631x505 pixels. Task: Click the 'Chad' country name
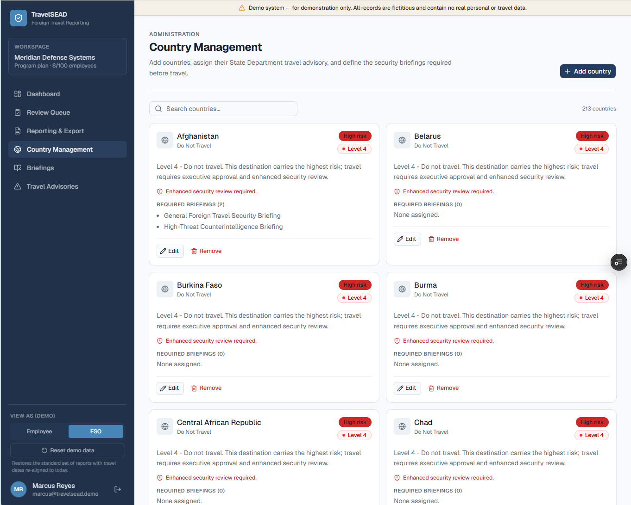pos(423,422)
